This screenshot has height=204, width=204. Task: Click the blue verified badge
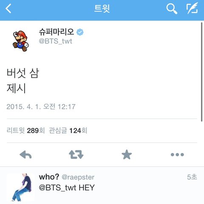coord(80,32)
